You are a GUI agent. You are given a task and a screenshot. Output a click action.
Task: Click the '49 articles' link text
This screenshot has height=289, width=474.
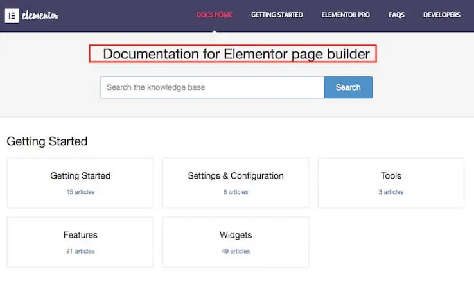(x=236, y=251)
